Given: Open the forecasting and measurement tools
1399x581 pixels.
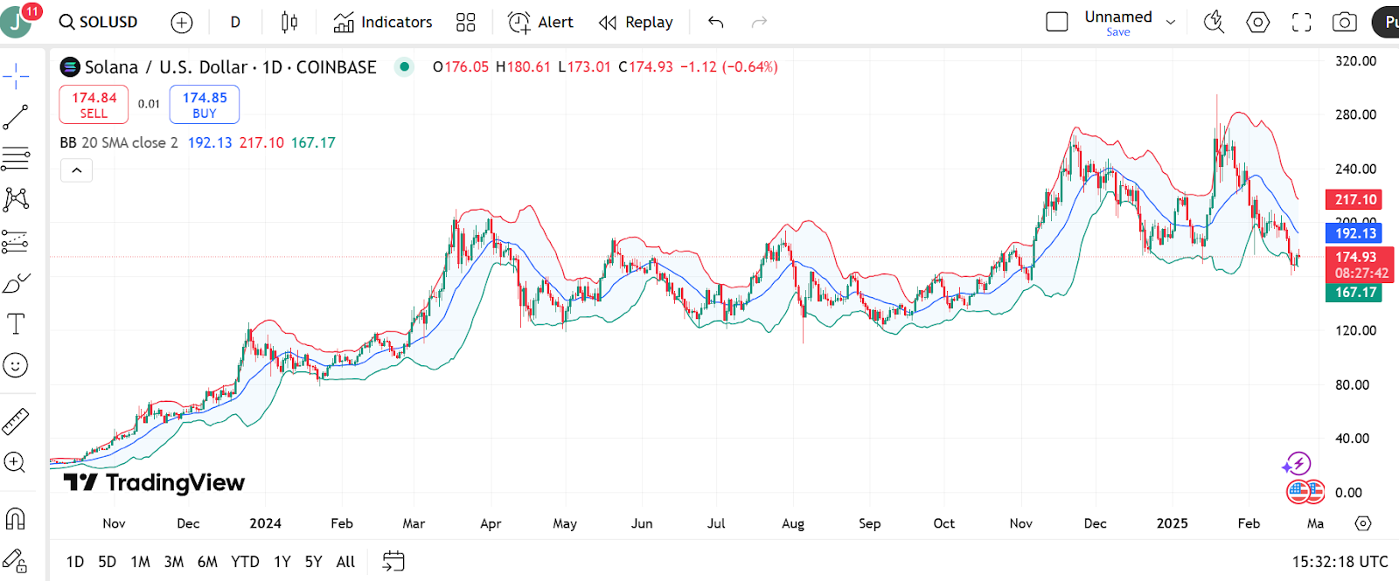Looking at the screenshot, I should pos(16,241).
